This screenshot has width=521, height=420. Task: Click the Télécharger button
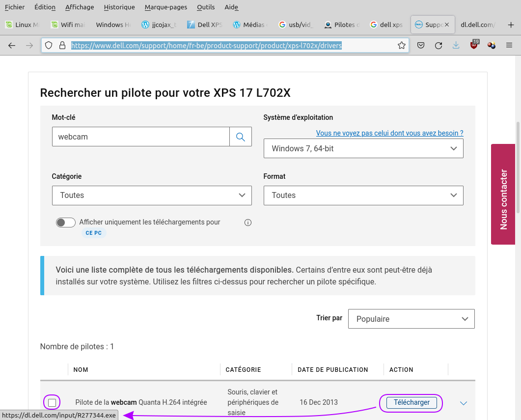click(x=411, y=402)
